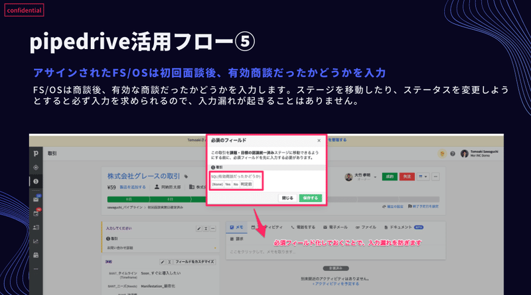Open the Insights chart icon in the sidebar

36,241
